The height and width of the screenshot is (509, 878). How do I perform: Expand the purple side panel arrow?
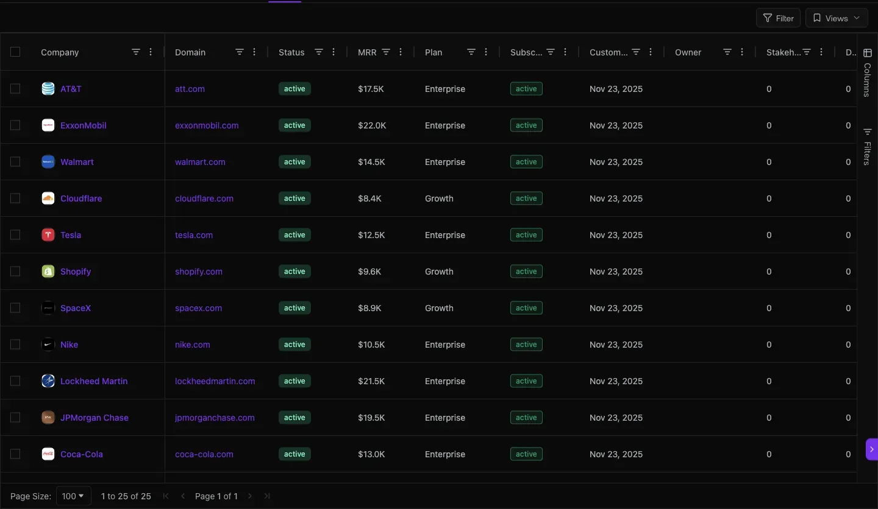(872, 449)
